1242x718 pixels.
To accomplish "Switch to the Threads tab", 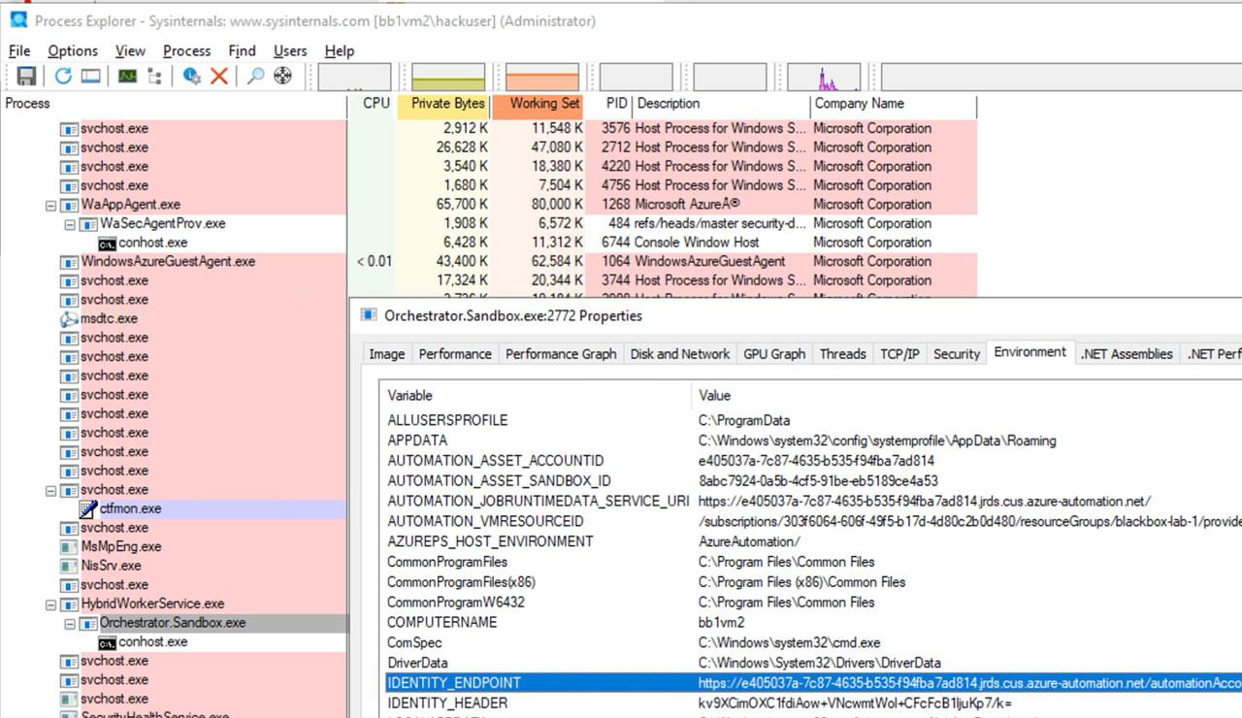I will point(842,354).
